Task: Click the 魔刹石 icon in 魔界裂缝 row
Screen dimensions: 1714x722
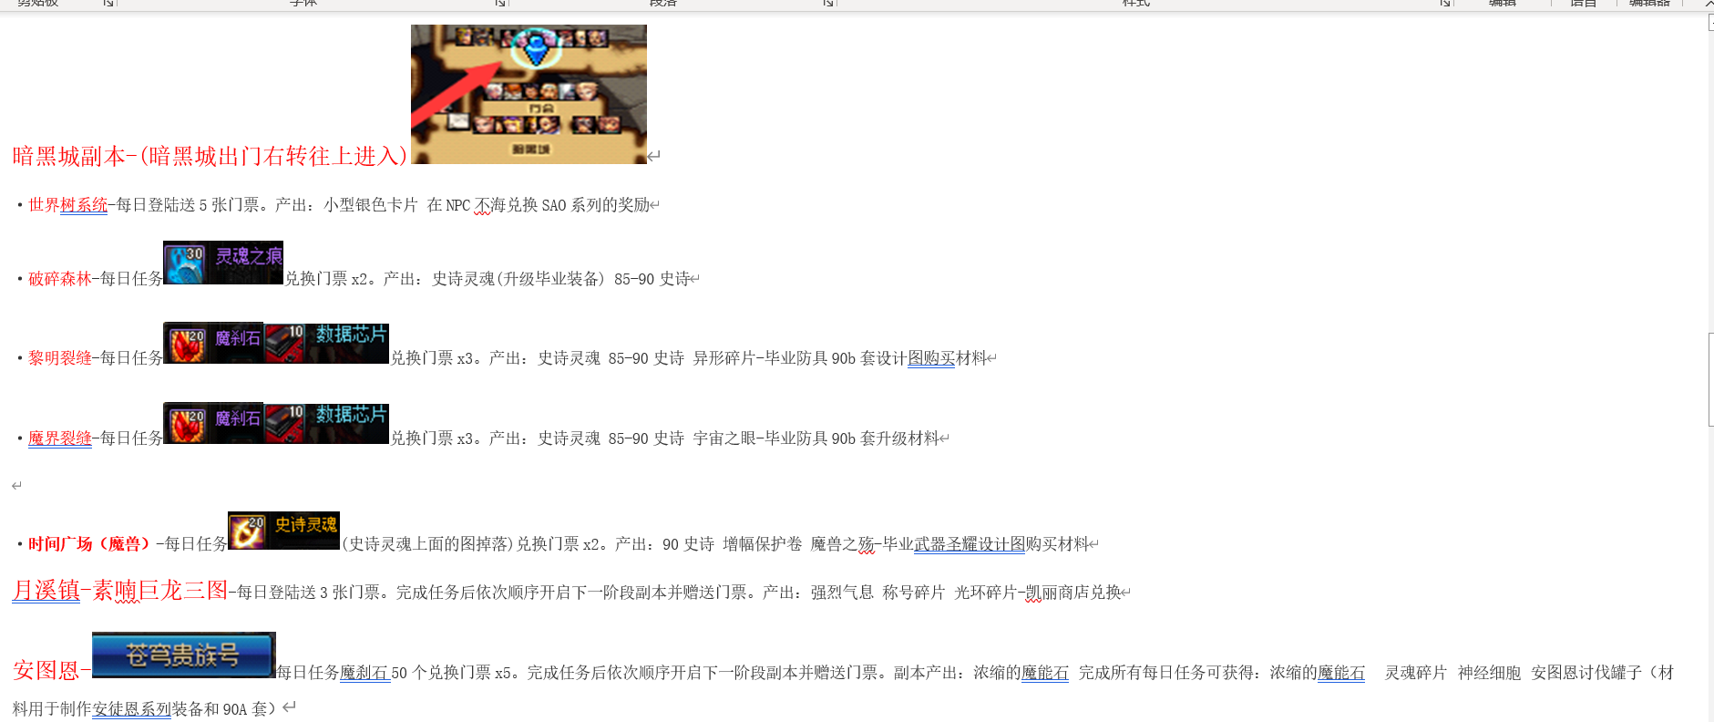Action: pos(213,423)
